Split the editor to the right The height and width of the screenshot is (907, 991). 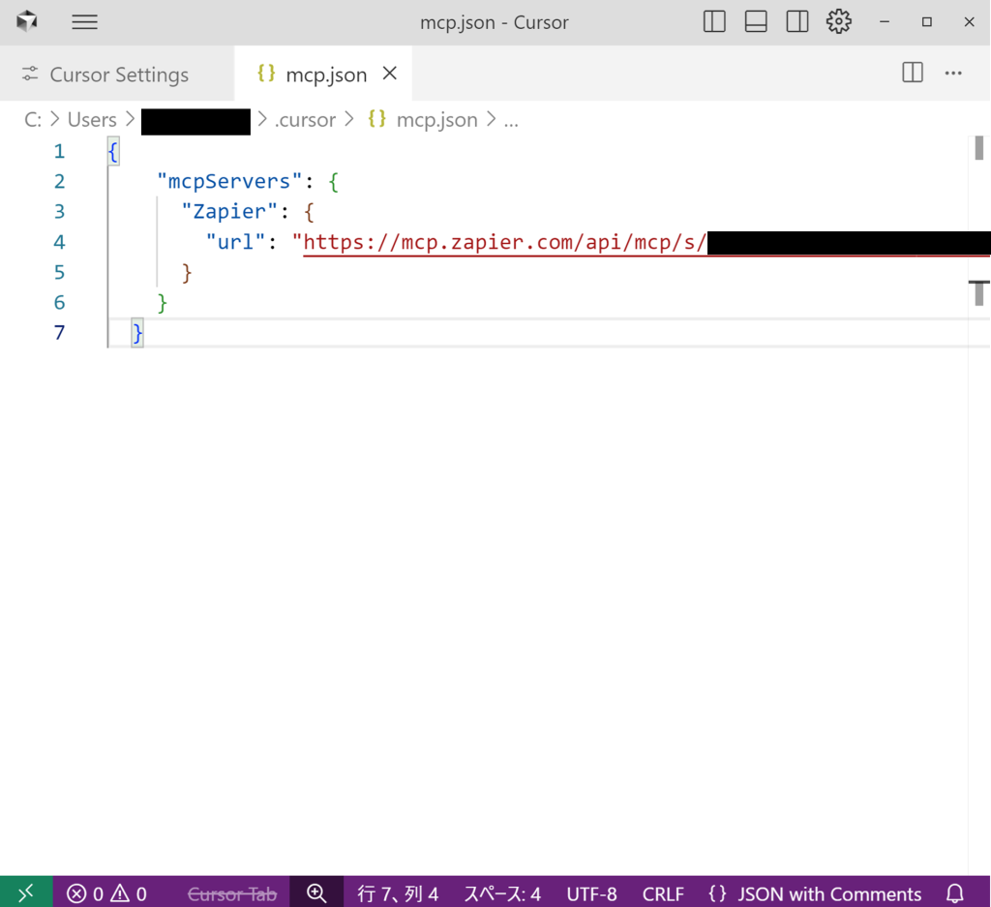coord(912,74)
